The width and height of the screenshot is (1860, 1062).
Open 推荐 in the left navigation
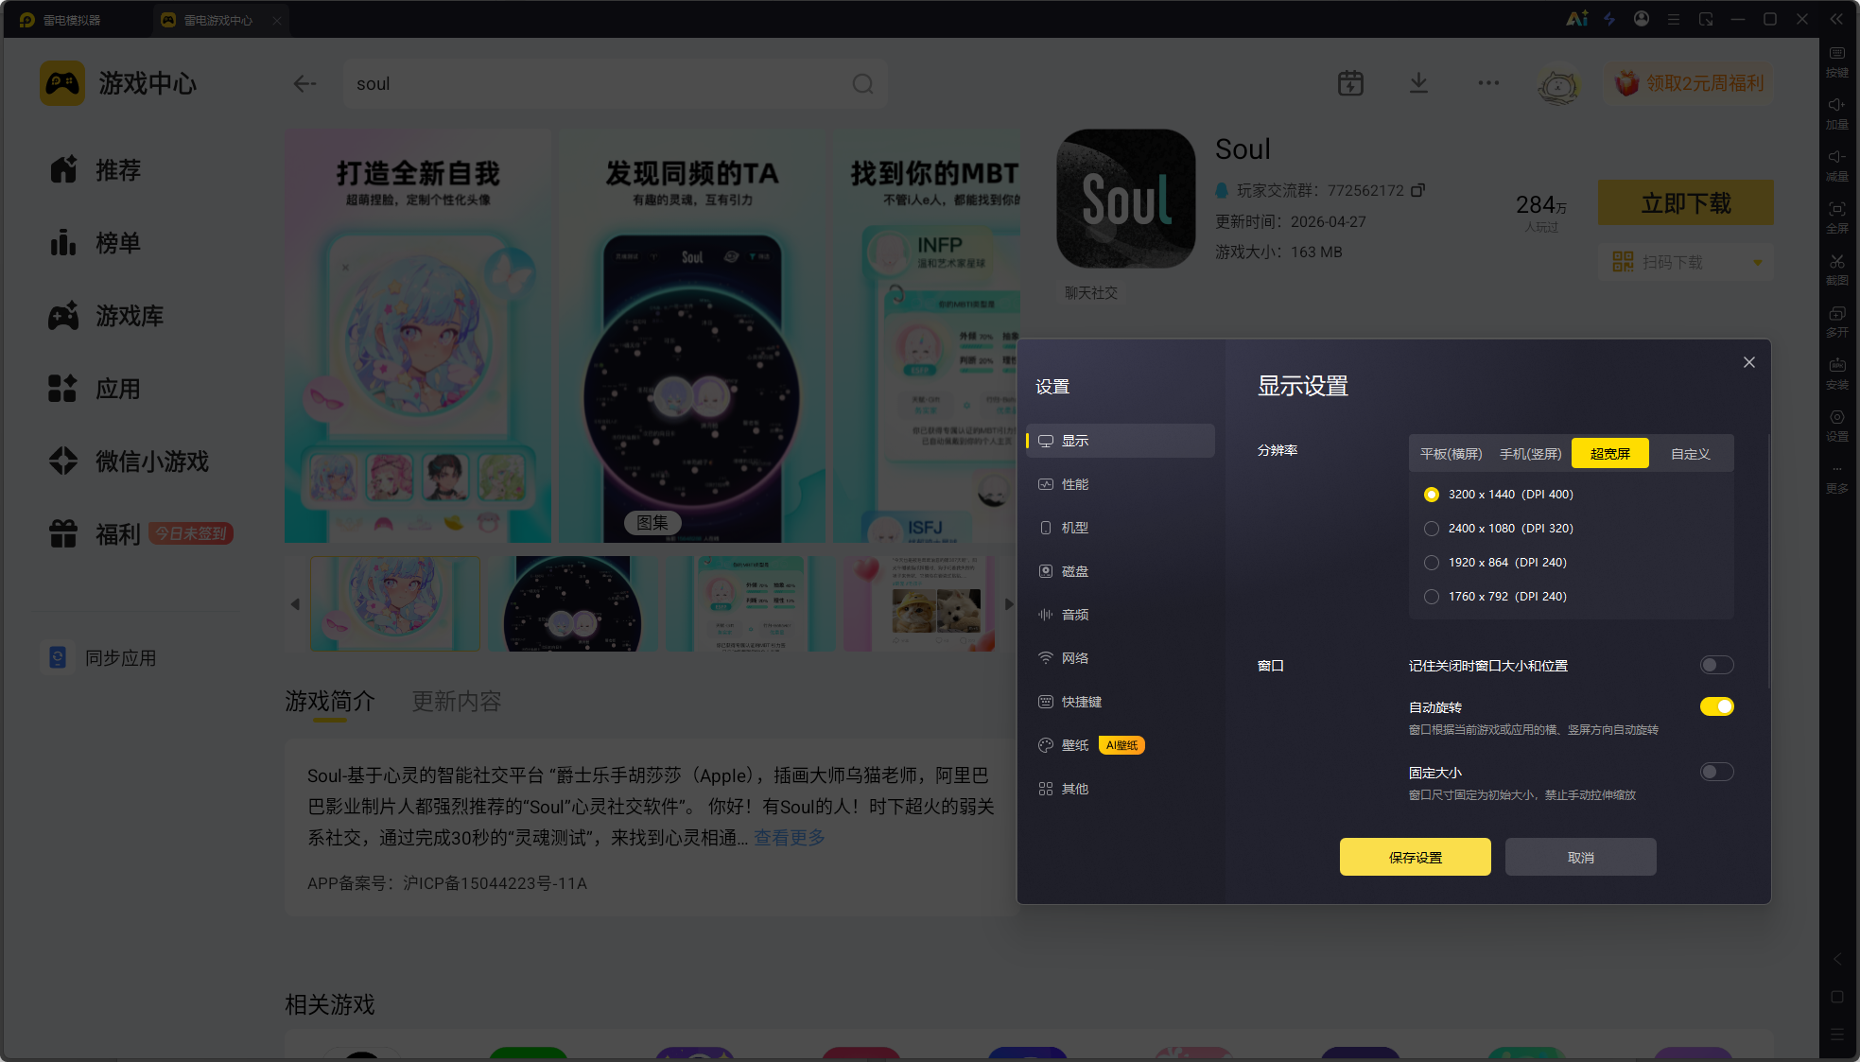(x=95, y=170)
